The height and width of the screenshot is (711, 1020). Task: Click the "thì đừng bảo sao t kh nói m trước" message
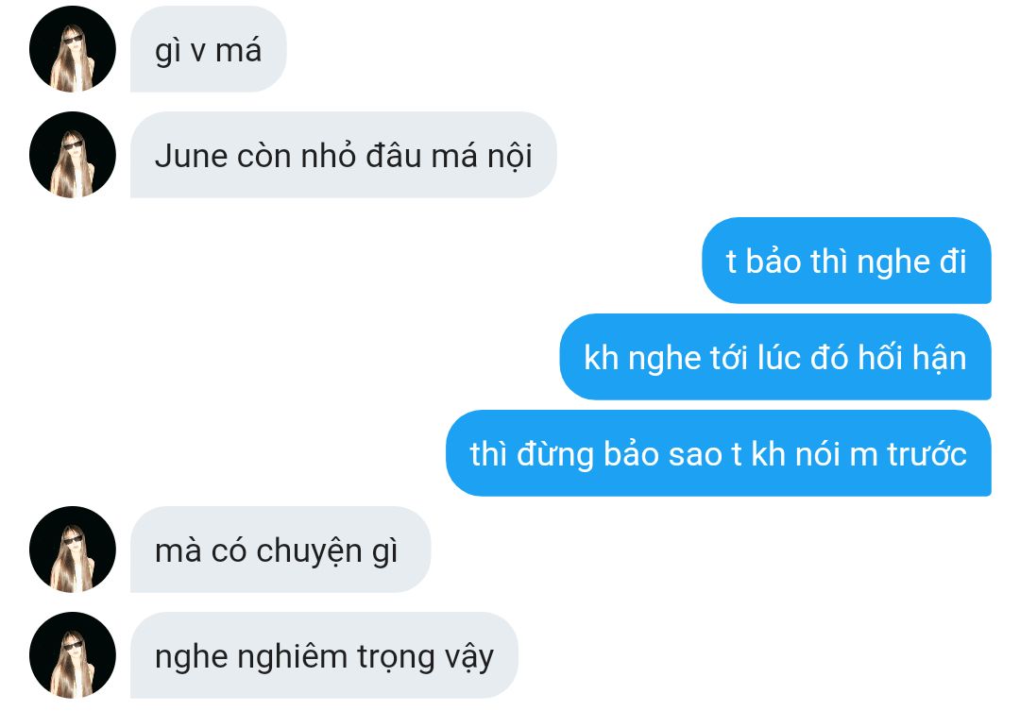718,452
